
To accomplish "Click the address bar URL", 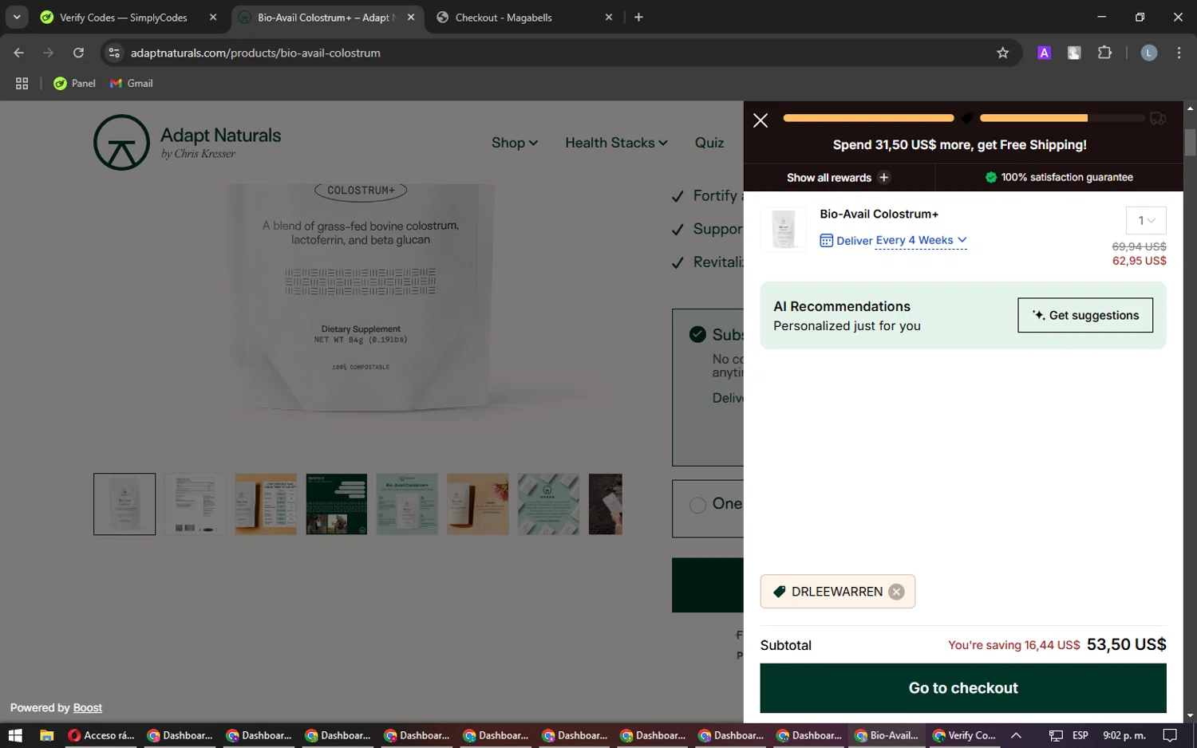I will click(255, 53).
